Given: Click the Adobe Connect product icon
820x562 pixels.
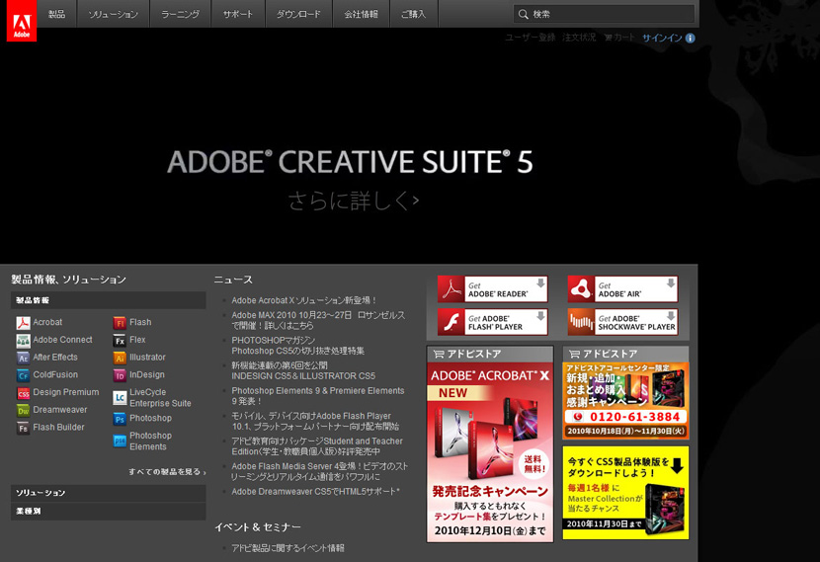Looking at the screenshot, I should tap(23, 341).
